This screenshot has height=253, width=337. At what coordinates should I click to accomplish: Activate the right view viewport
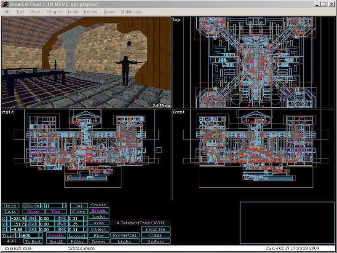click(86, 155)
